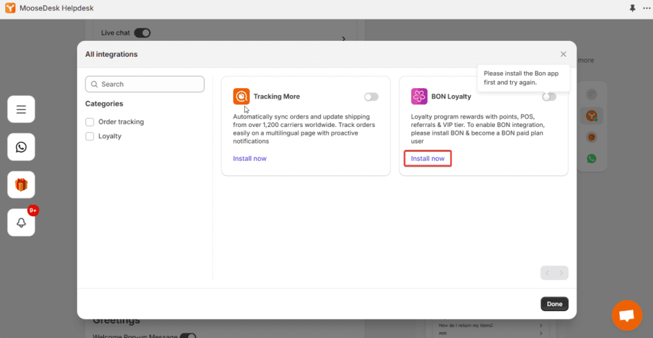This screenshot has height=338, width=653.
Task: Install BON Loyalty with Install now link
Action: click(428, 159)
